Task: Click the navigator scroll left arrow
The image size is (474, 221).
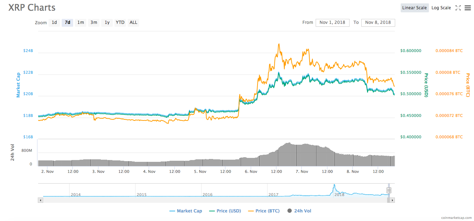Action: coord(40,200)
